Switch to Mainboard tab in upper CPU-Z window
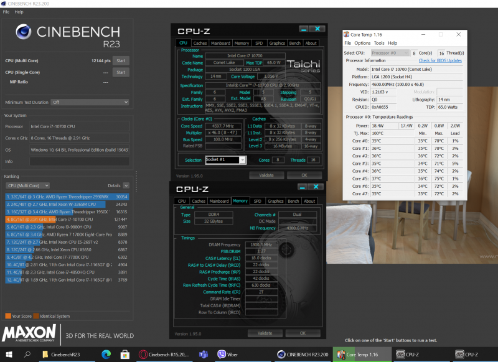Screen dimensions: 498x362 click(x=220, y=43)
